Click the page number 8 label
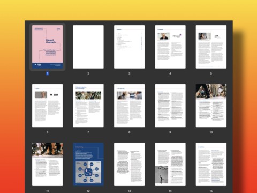 pyautogui.click(x=129, y=132)
